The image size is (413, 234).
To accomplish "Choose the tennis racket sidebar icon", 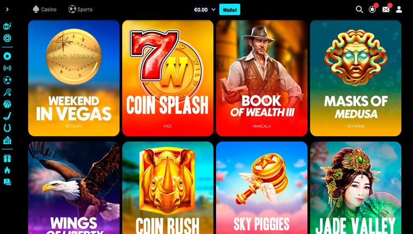I will (x=7, y=92).
